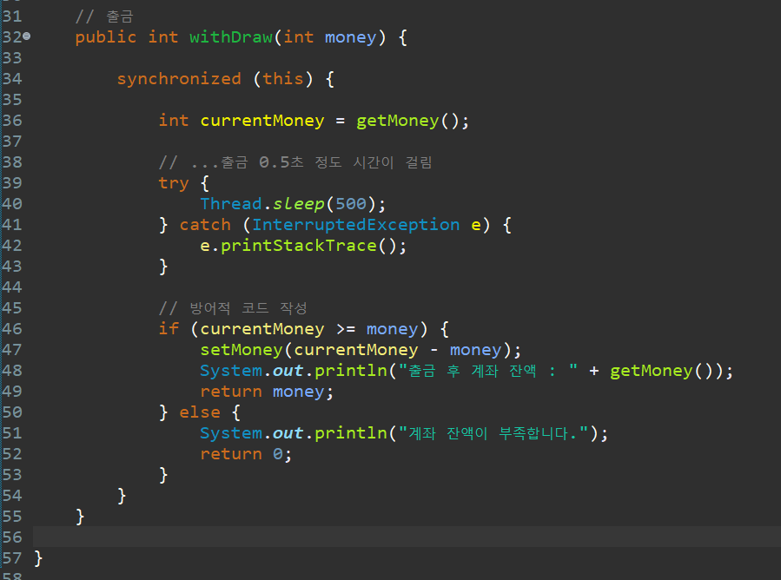Click the comment "방어적 코드 작성"
This screenshot has width=781, height=580.
[233, 308]
